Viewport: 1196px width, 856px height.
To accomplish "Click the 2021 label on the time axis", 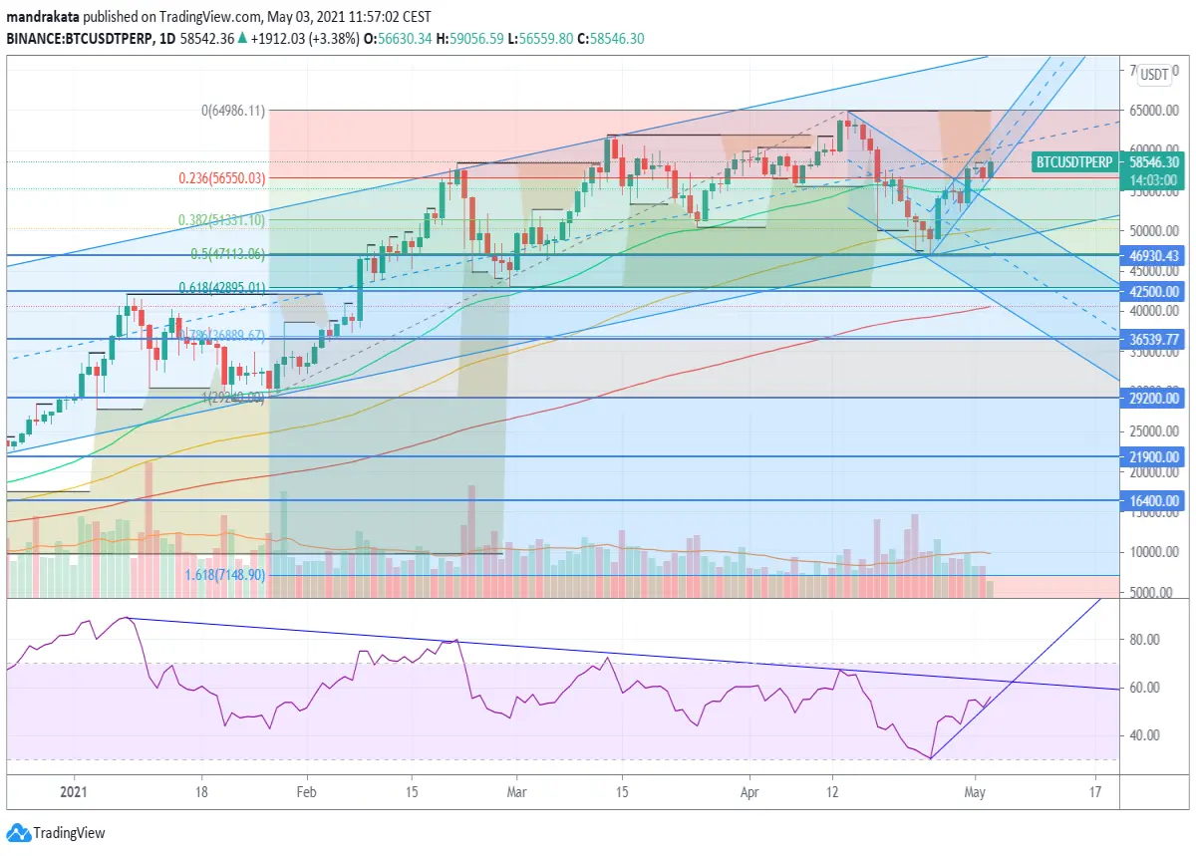I will (75, 793).
